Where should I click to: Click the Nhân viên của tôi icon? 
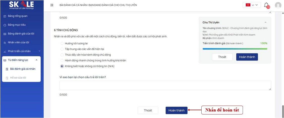[x=5, y=43]
